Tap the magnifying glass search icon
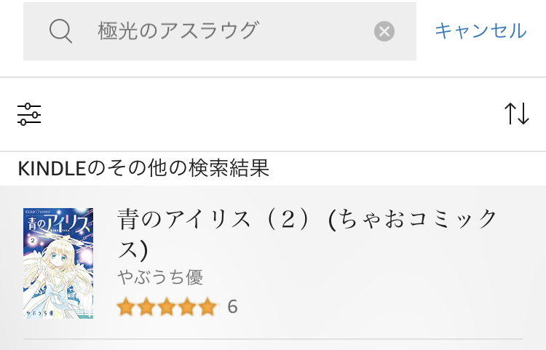This screenshot has width=546, height=350. [x=60, y=31]
